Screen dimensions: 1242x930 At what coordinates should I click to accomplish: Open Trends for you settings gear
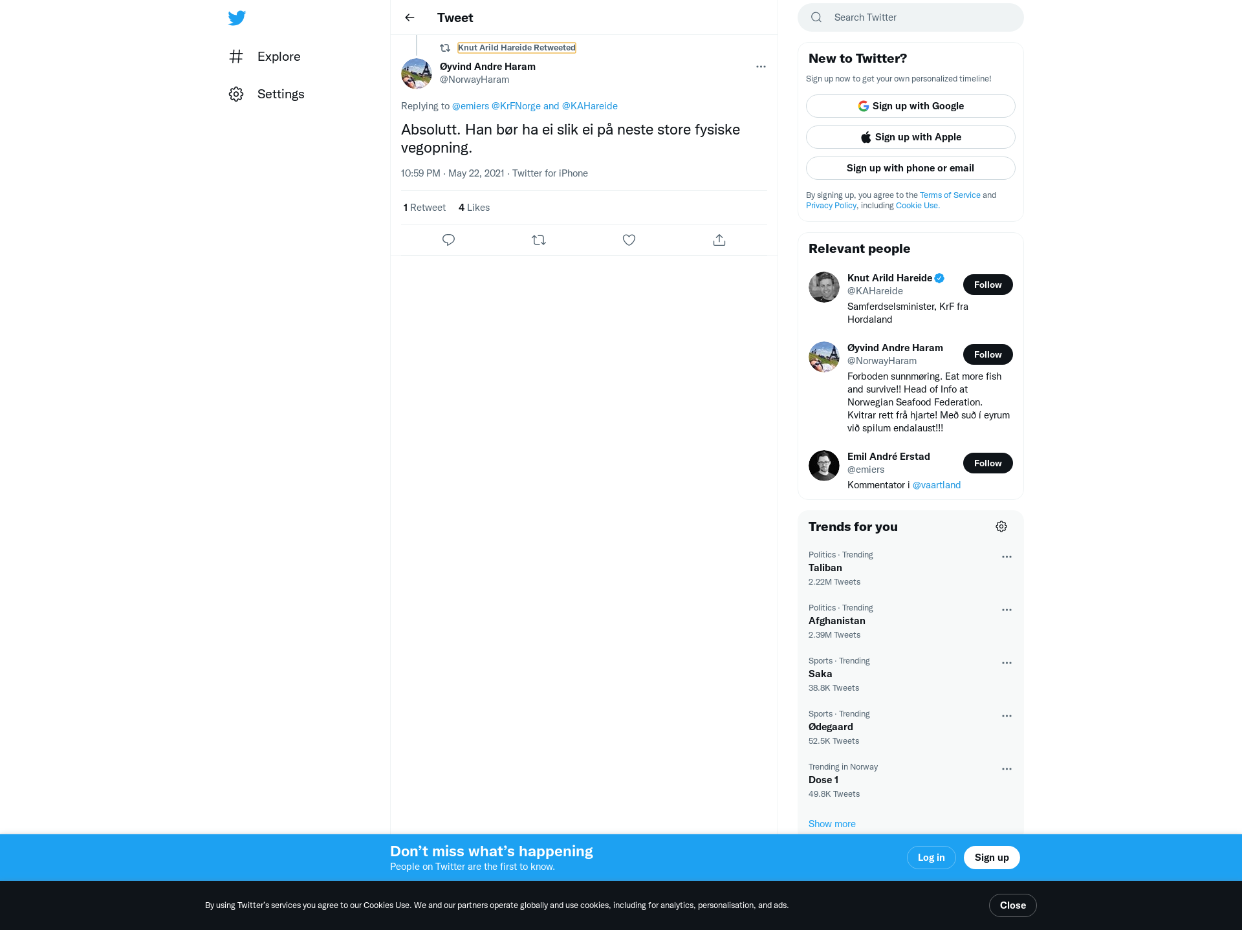1001,526
